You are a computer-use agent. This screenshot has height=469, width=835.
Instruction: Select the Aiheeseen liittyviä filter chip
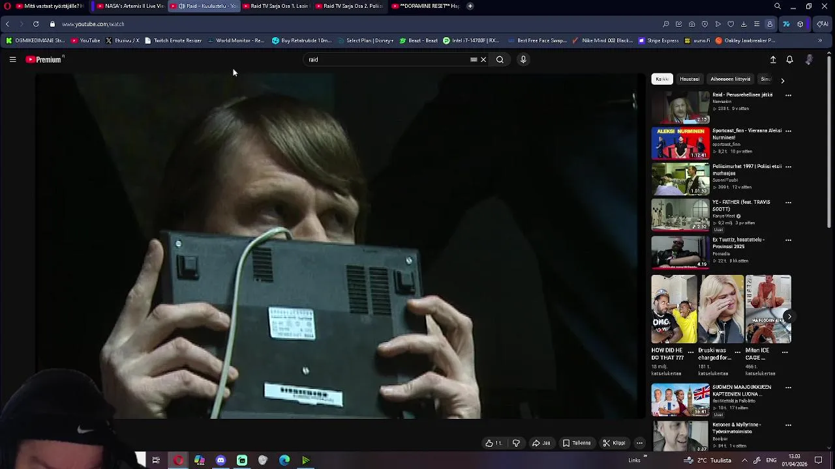tap(730, 79)
